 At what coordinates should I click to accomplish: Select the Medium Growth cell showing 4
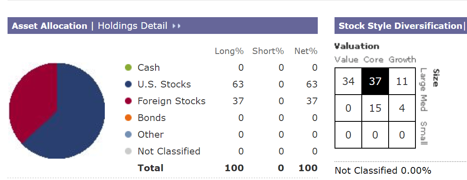(402, 108)
